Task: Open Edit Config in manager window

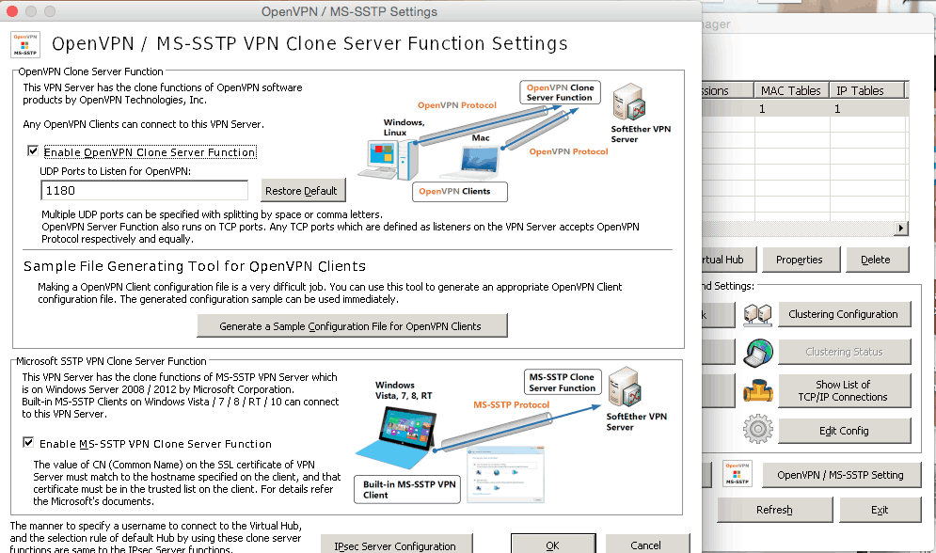Action: [x=844, y=431]
